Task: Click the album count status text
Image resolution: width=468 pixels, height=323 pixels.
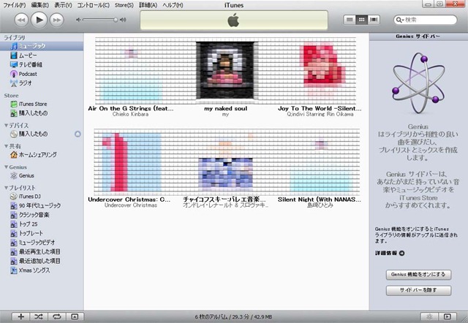Action: pos(233,317)
